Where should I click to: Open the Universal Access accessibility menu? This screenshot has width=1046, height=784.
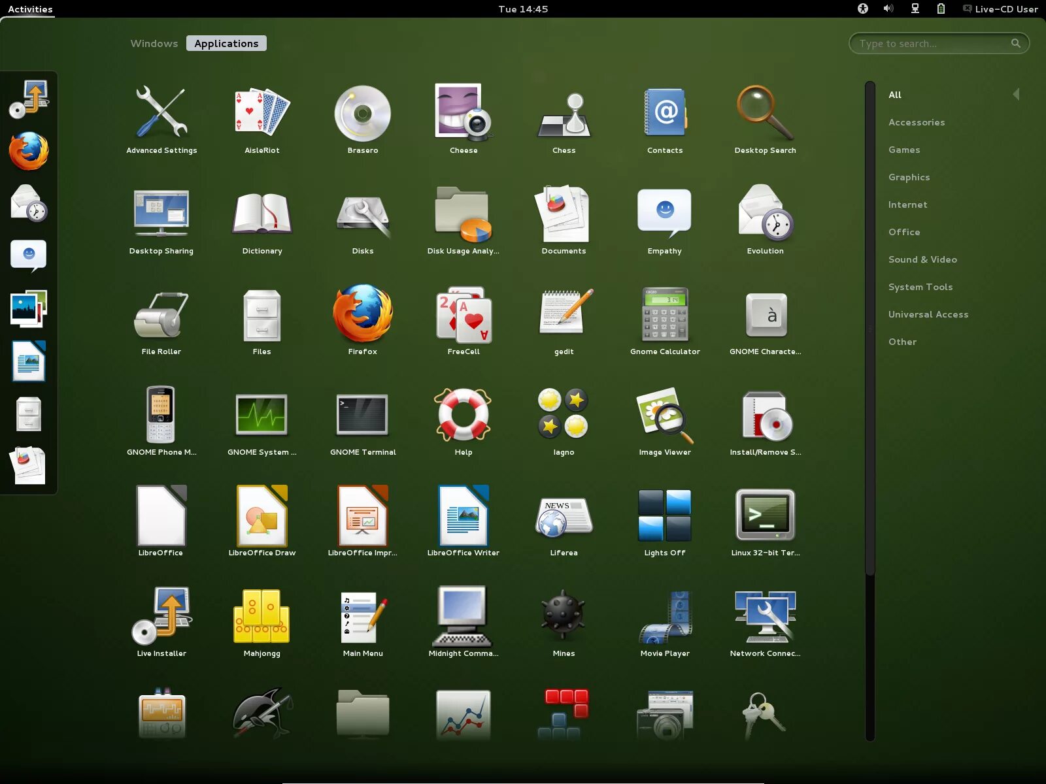click(863, 8)
